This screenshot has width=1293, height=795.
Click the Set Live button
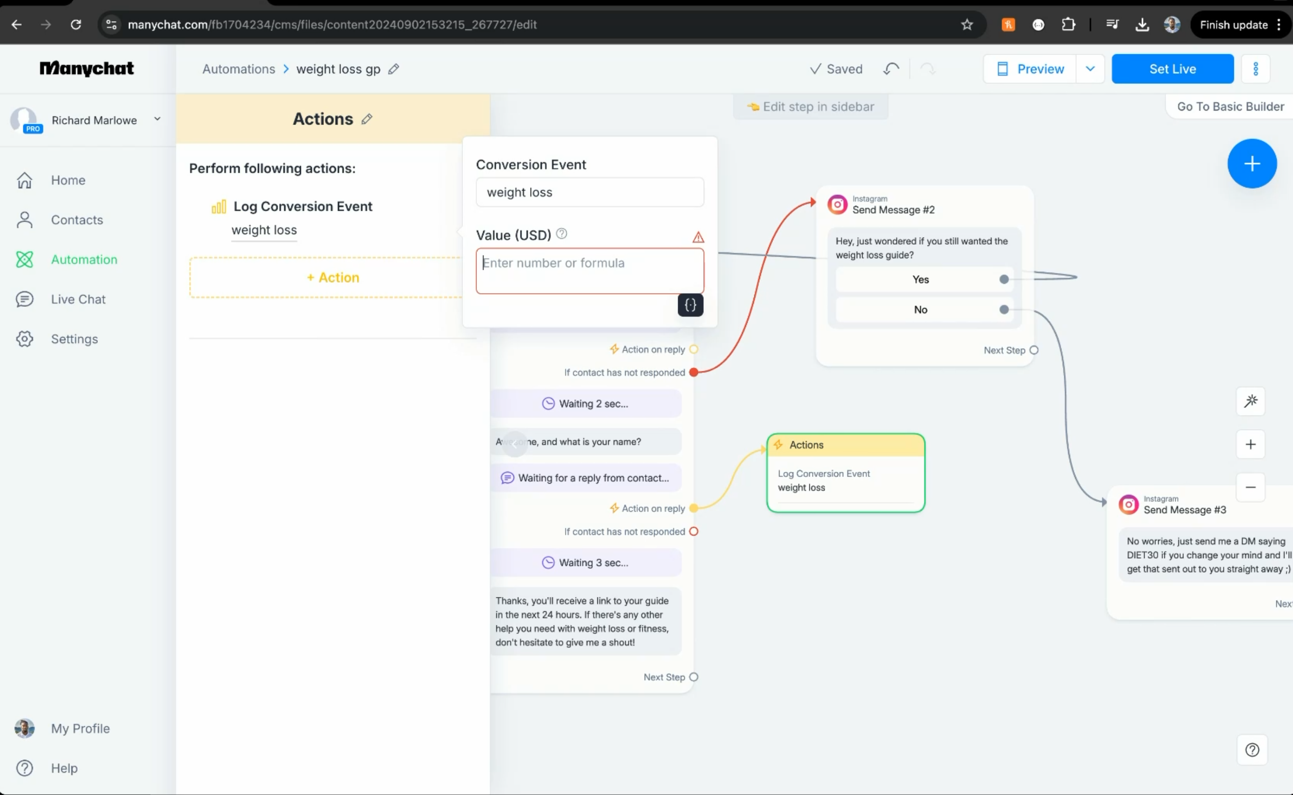(x=1172, y=69)
